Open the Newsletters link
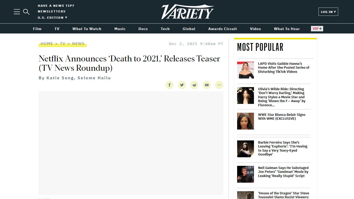The image size is (354, 199). (52, 11)
